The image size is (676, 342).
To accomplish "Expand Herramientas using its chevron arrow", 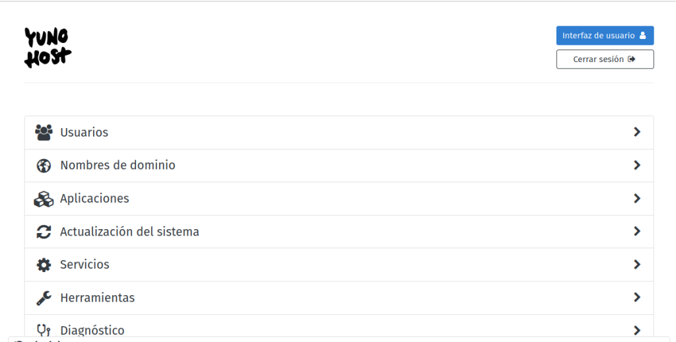I will 637,297.
